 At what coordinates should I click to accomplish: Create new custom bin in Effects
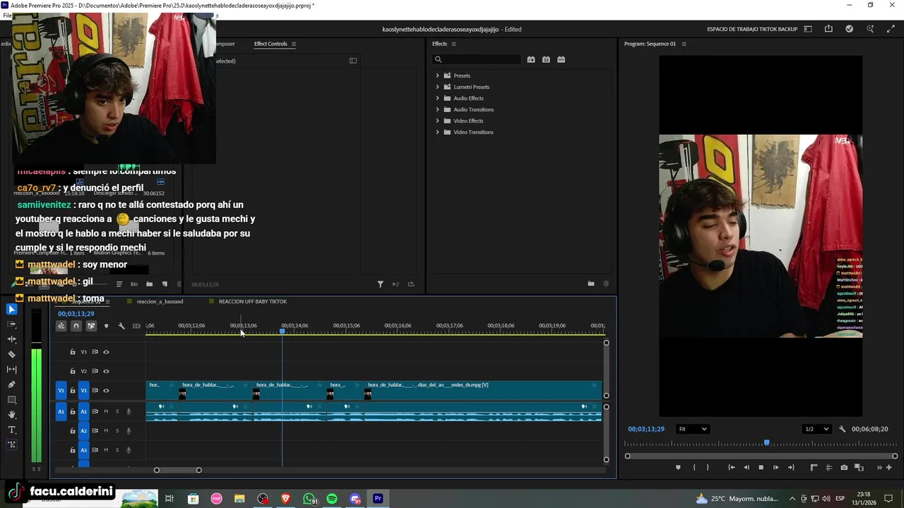click(590, 284)
